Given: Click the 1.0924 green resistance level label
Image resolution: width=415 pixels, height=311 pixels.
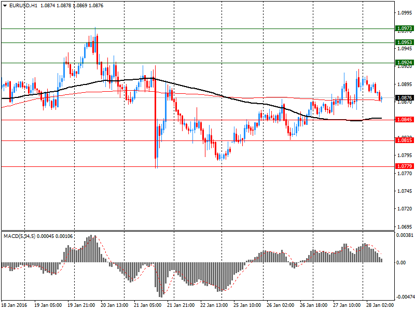Looking at the screenshot, I should pyautogui.click(x=405, y=63).
